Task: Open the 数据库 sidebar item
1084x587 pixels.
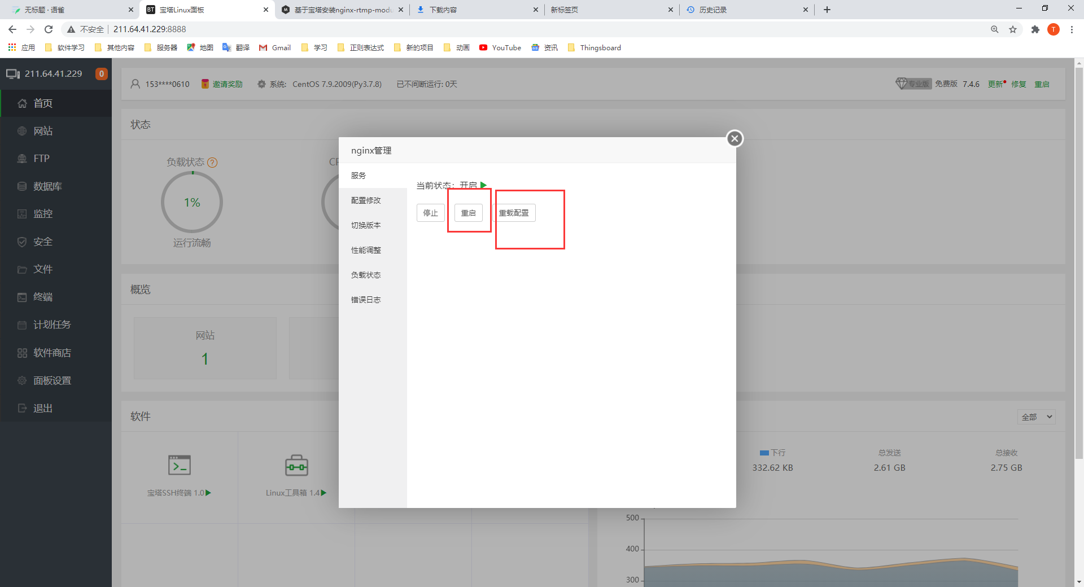Action: (x=47, y=186)
